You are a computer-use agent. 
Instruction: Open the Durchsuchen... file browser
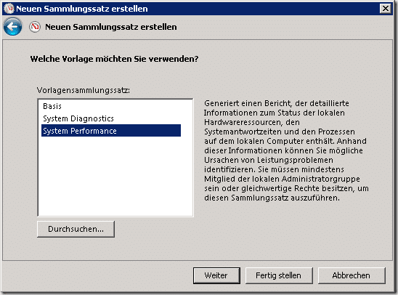[76, 229]
